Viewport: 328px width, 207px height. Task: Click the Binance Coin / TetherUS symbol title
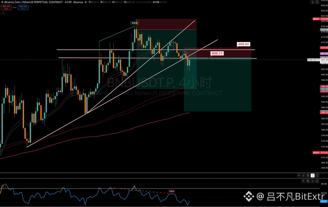point(34,2)
